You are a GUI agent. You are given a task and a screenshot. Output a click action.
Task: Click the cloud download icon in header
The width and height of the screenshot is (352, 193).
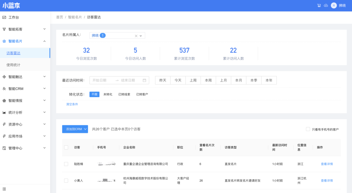[326, 5]
